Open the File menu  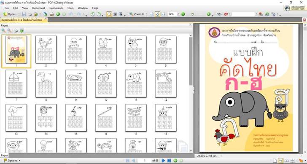(7, 8)
